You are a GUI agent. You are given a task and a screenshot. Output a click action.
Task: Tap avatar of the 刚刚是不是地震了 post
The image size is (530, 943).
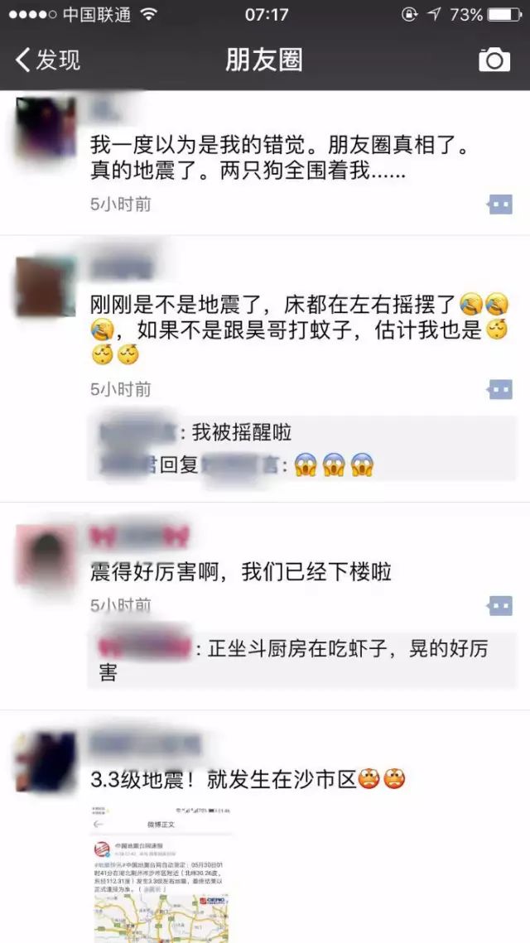point(46,286)
